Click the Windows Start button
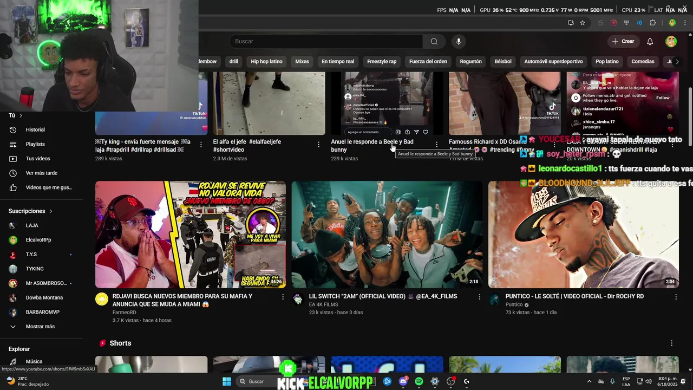Screen dimensions: 693x390 tap(227, 381)
